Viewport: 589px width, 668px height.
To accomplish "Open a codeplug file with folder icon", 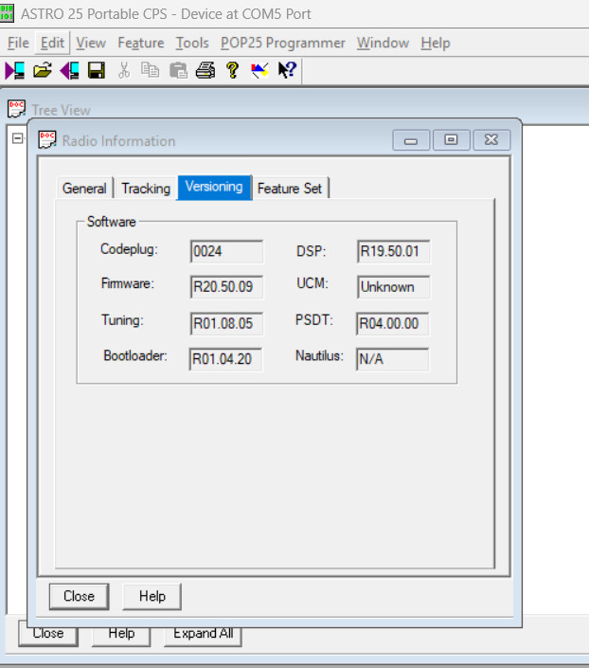I will point(43,70).
